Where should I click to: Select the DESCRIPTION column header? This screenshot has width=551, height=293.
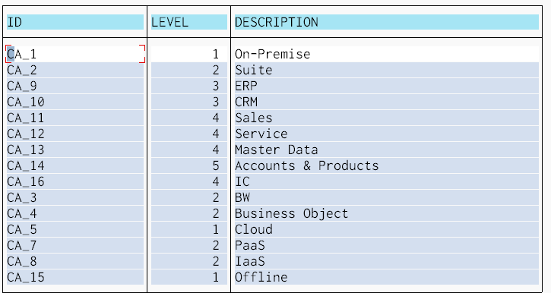(x=387, y=22)
